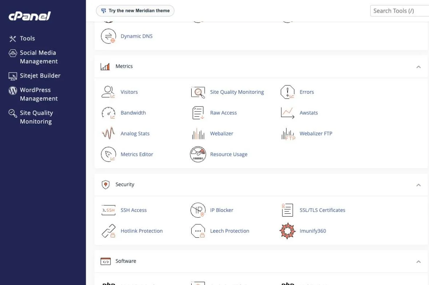
Task: Open the Awstats link
Action: (x=309, y=113)
